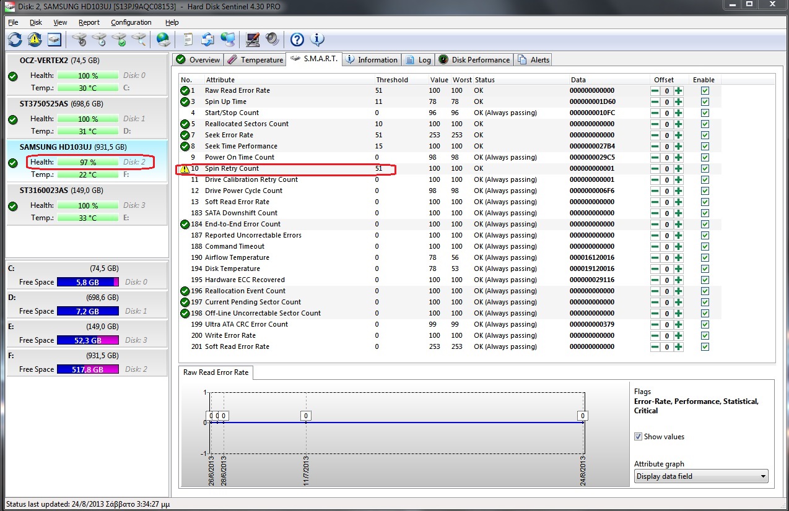This screenshot has width=789, height=511.
Task: Switch to the Temperature tab
Action: [x=255, y=59]
